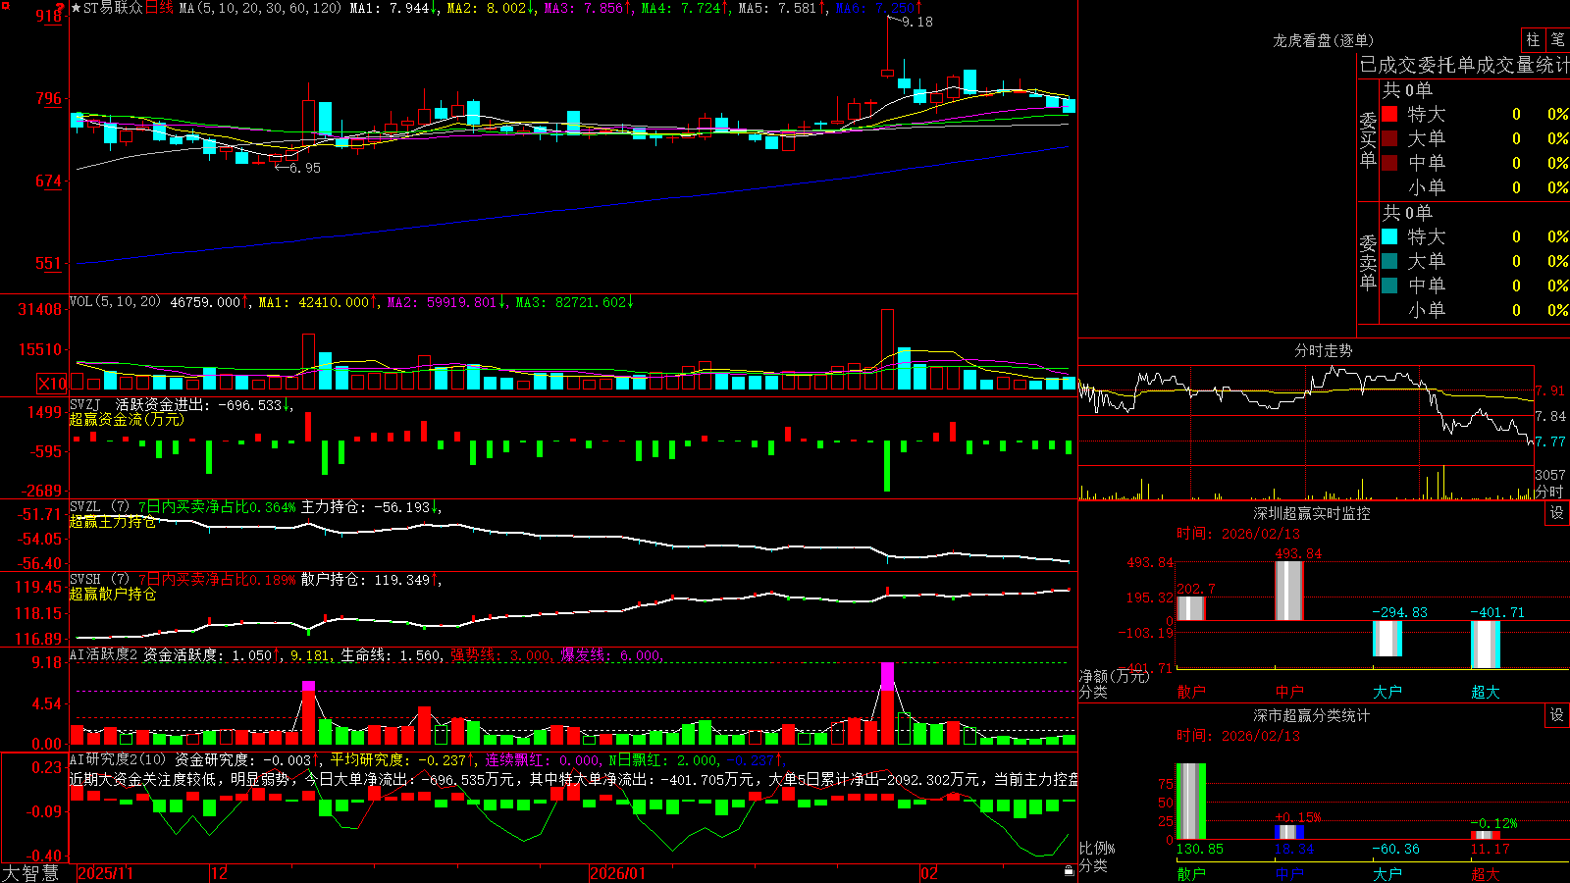Select the 已成交委托单成交量统计 header
The height and width of the screenshot is (883, 1570).
(x=1464, y=65)
